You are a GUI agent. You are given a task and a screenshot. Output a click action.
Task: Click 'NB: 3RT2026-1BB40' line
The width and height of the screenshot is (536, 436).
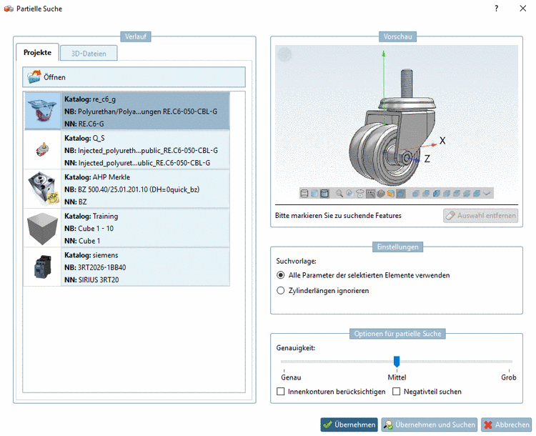(95, 267)
